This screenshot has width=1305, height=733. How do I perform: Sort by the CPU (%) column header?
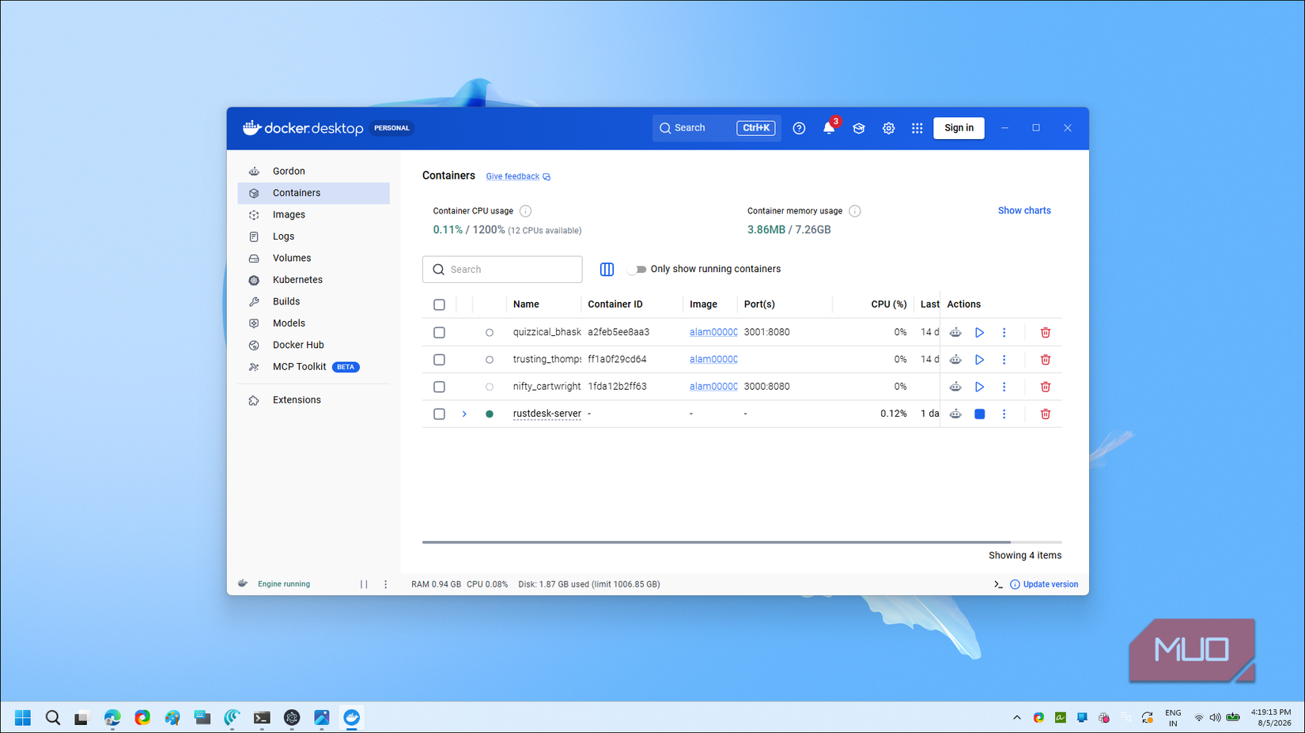click(x=888, y=304)
